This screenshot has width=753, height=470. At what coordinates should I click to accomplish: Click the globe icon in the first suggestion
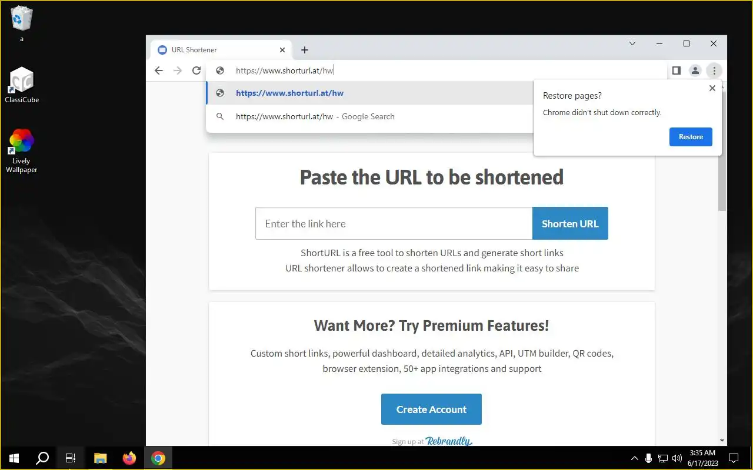click(x=220, y=93)
